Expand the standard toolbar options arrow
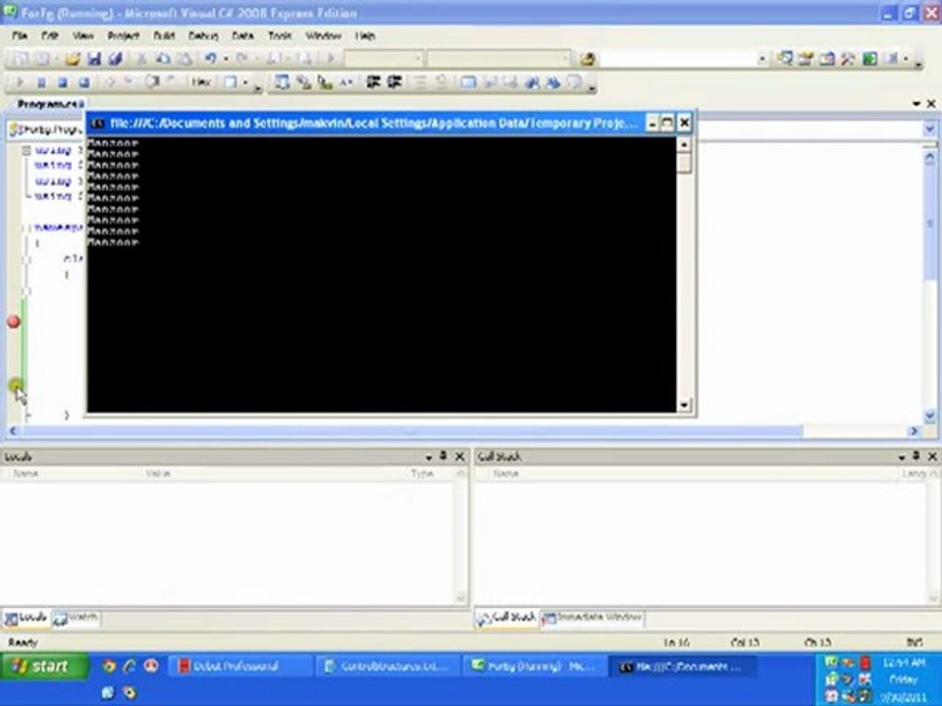This screenshot has width=942, height=706. tap(918, 63)
